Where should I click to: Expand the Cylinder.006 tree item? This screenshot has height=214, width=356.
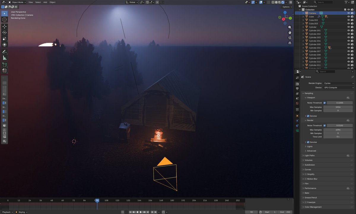[303, 48]
